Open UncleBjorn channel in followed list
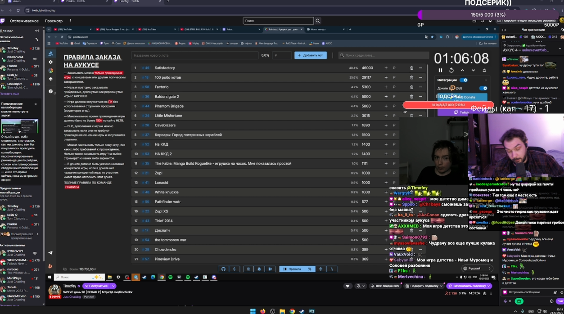This screenshot has height=314, width=564. pyautogui.click(x=22, y=86)
